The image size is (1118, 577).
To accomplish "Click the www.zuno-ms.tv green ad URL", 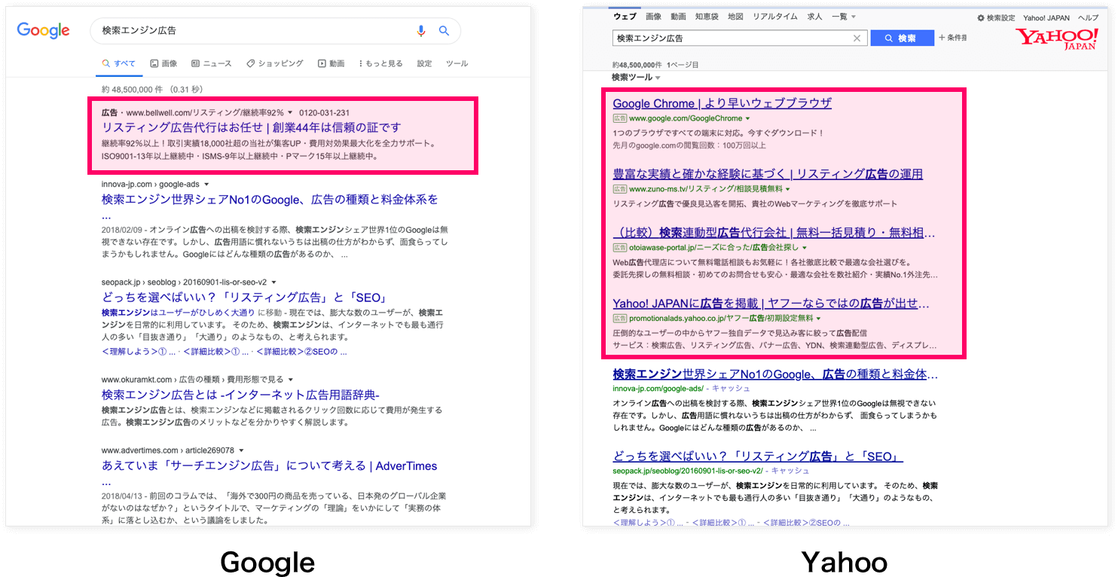I will point(706,189).
